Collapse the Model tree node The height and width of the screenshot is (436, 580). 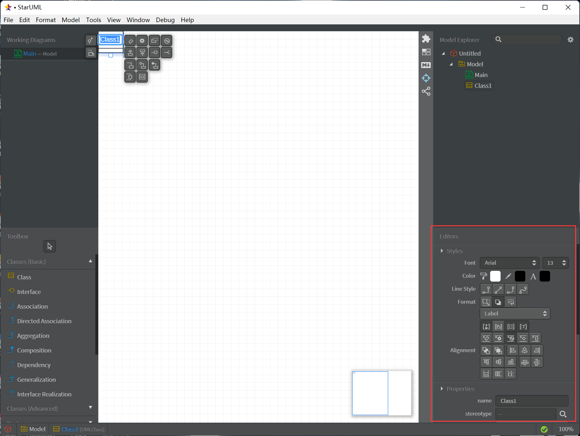(x=451, y=64)
